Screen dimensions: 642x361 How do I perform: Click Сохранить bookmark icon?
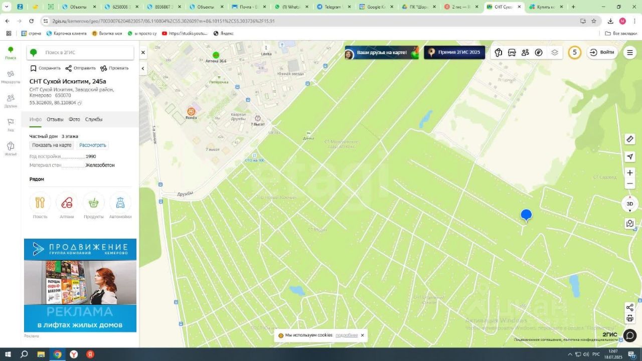coord(34,68)
